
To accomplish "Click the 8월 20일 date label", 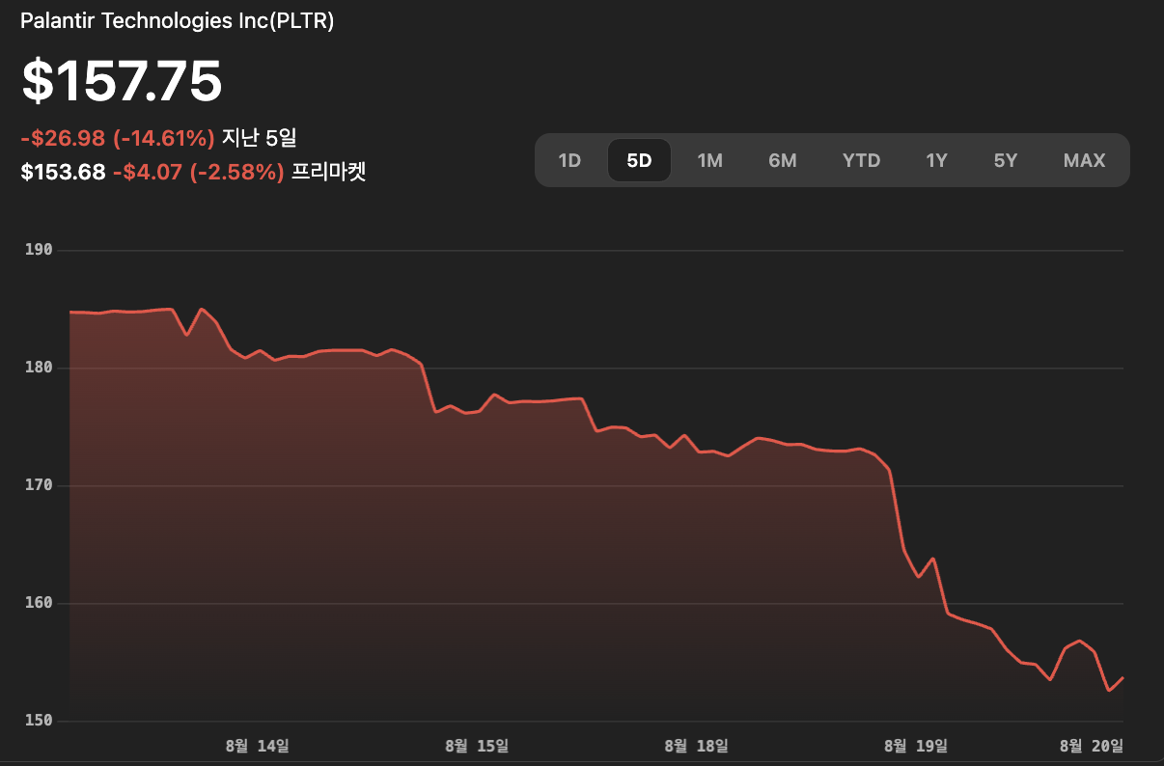I will [1092, 746].
